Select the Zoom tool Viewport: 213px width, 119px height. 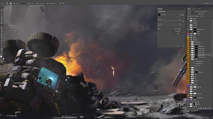2,51
